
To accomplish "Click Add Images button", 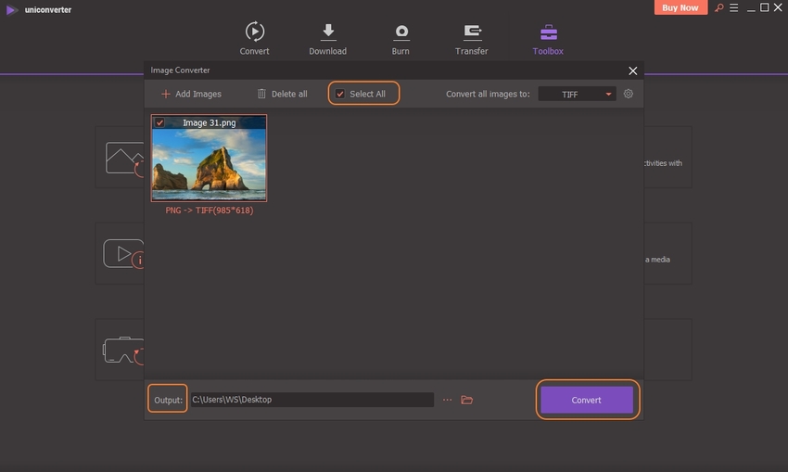I will 191,94.
